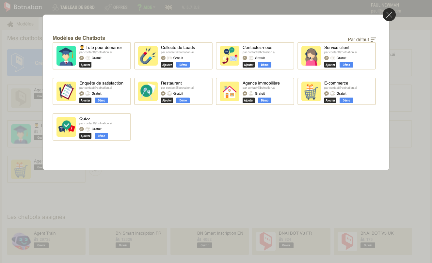Click the Enquête de satisfaction clipboard thumbnail
432x263 pixels.
(66, 91)
